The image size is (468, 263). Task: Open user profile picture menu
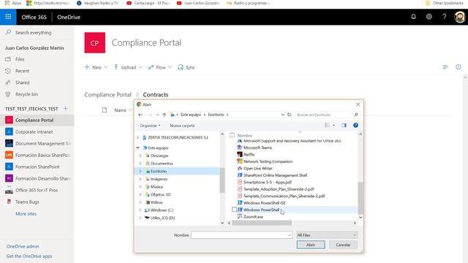[460, 17]
